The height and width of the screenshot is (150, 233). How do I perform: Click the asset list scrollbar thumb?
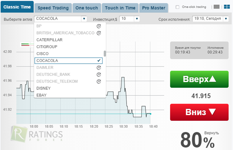[x=105, y=54]
